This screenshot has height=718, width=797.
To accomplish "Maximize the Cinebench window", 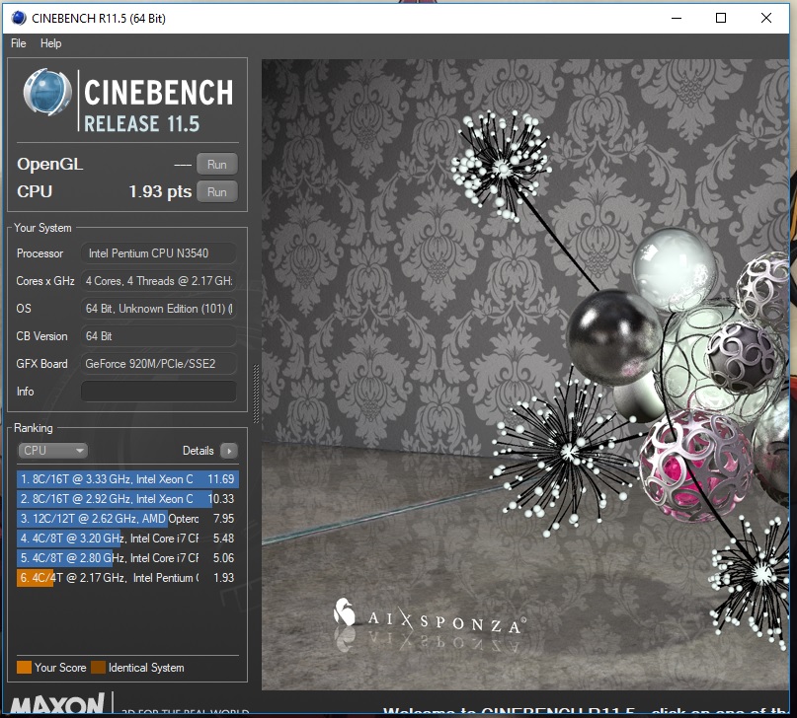I will tap(721, 19).
